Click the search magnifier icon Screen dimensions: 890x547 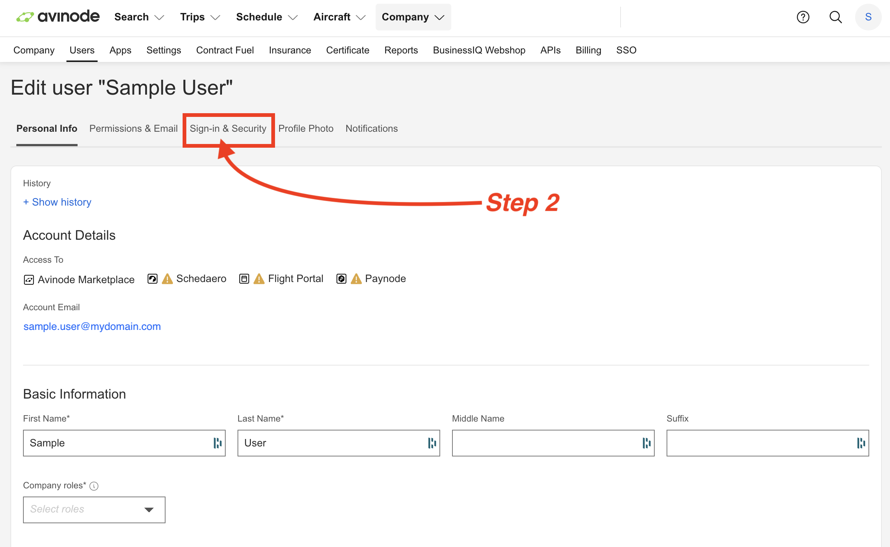pos(835,17)
